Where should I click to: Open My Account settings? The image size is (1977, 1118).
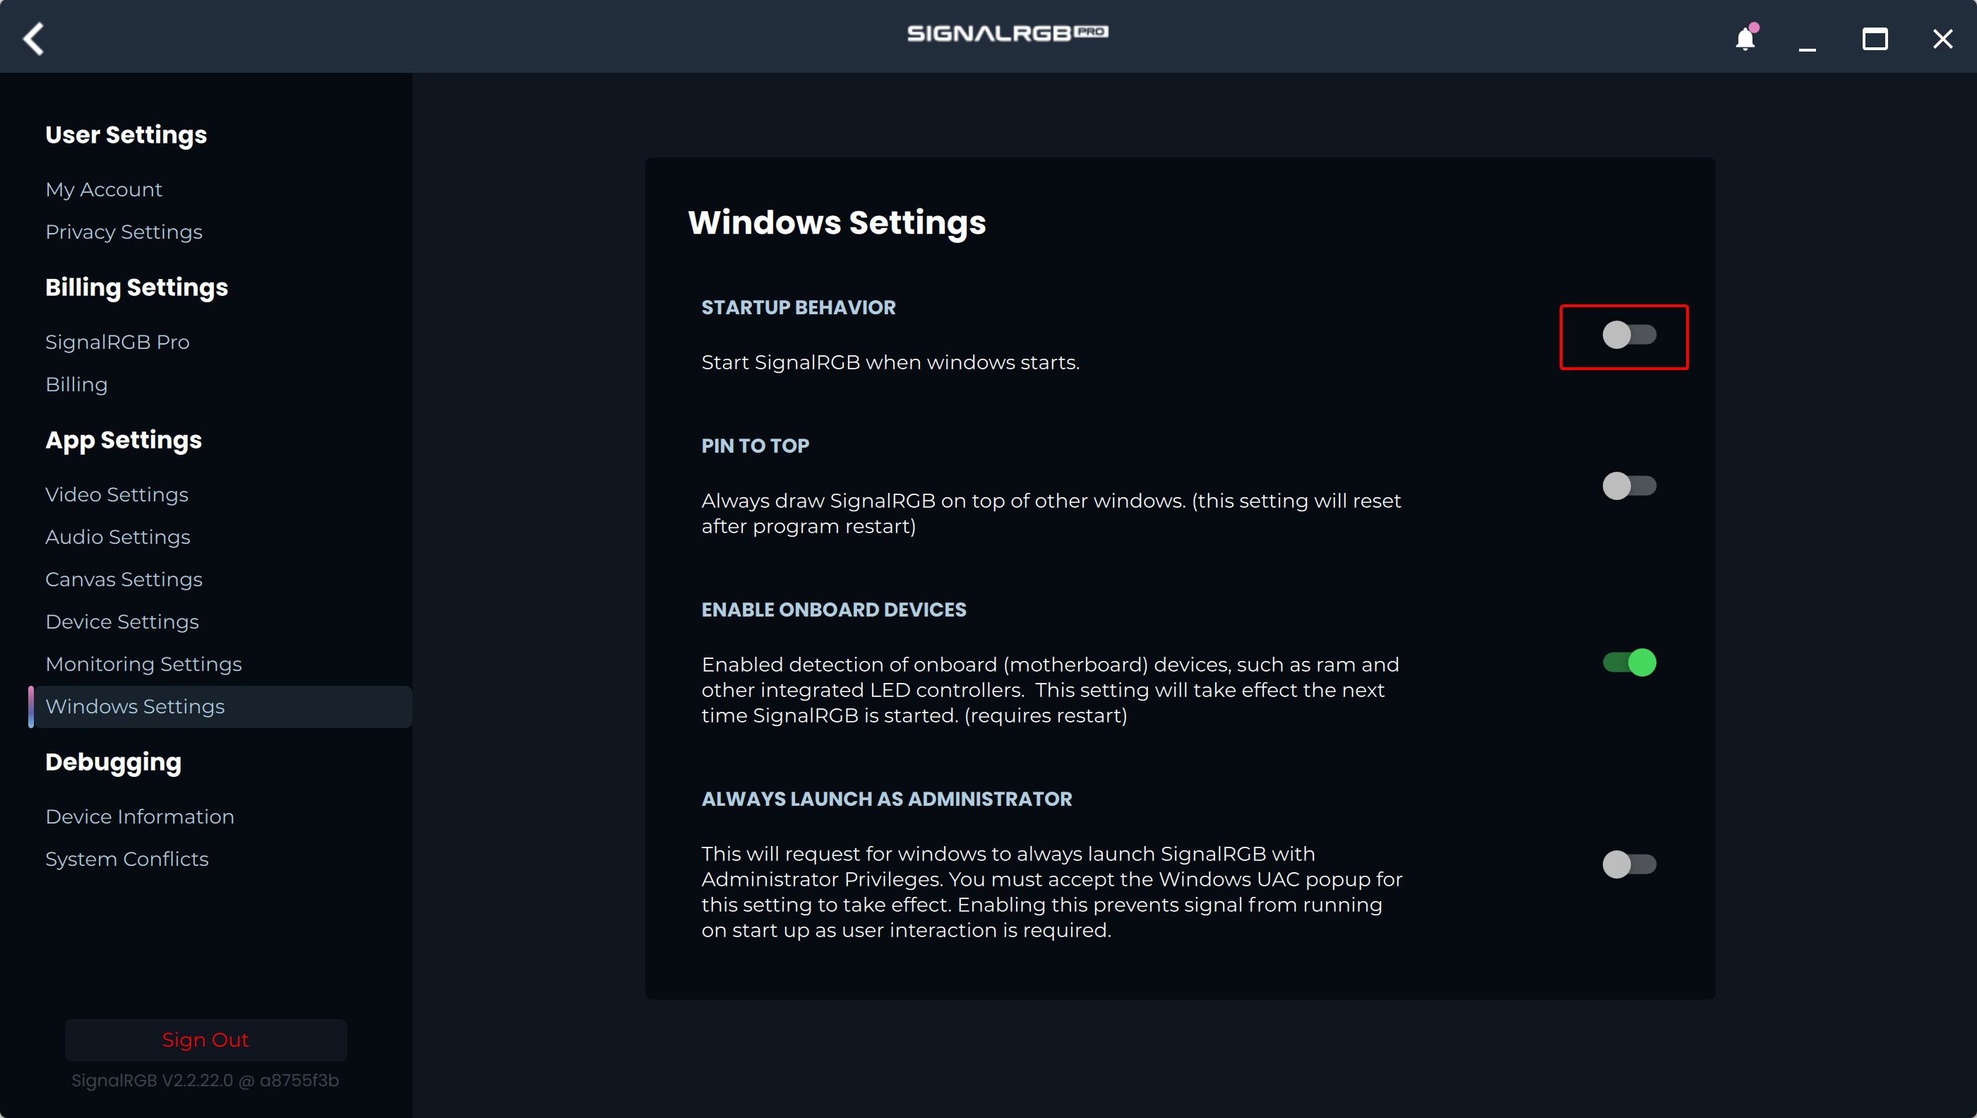coord(104,190)
